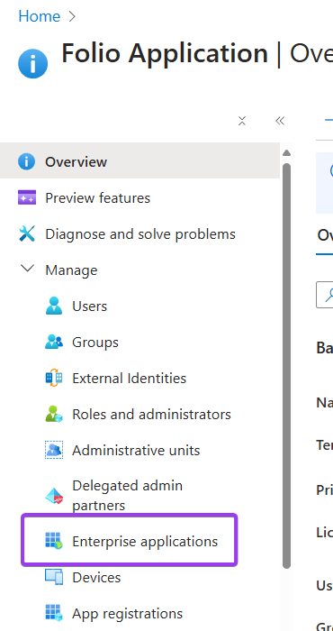Click the sidebar scrollbar up arrow
Screen dimensions: 333x631
click(286, 152)
